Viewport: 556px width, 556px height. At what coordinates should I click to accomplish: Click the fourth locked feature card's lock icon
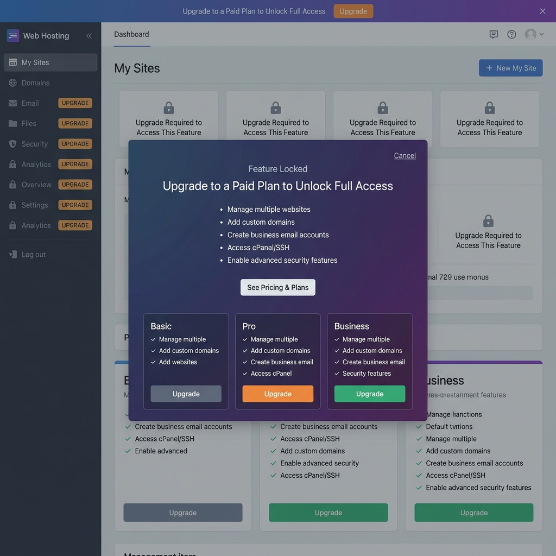(490, 108)
